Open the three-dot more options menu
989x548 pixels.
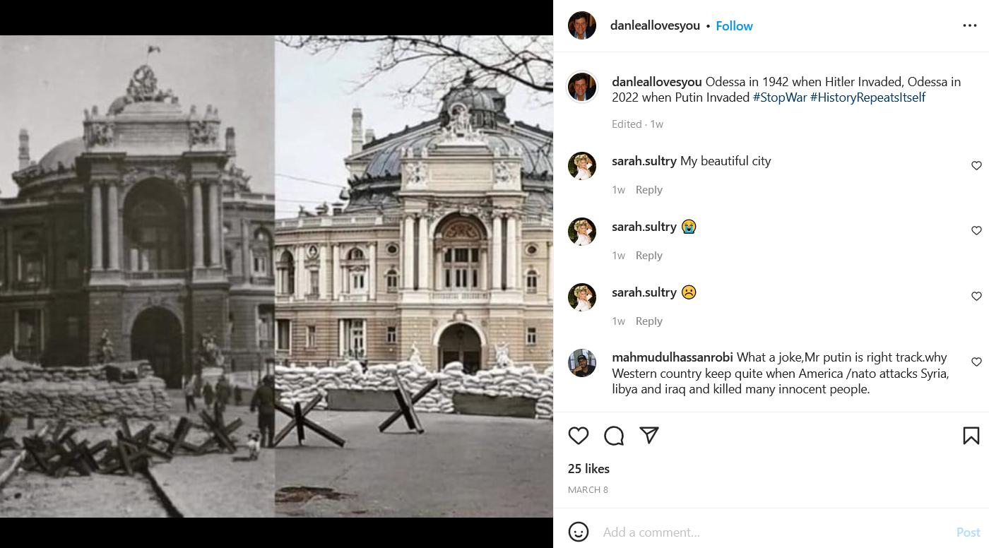[969, 25]
